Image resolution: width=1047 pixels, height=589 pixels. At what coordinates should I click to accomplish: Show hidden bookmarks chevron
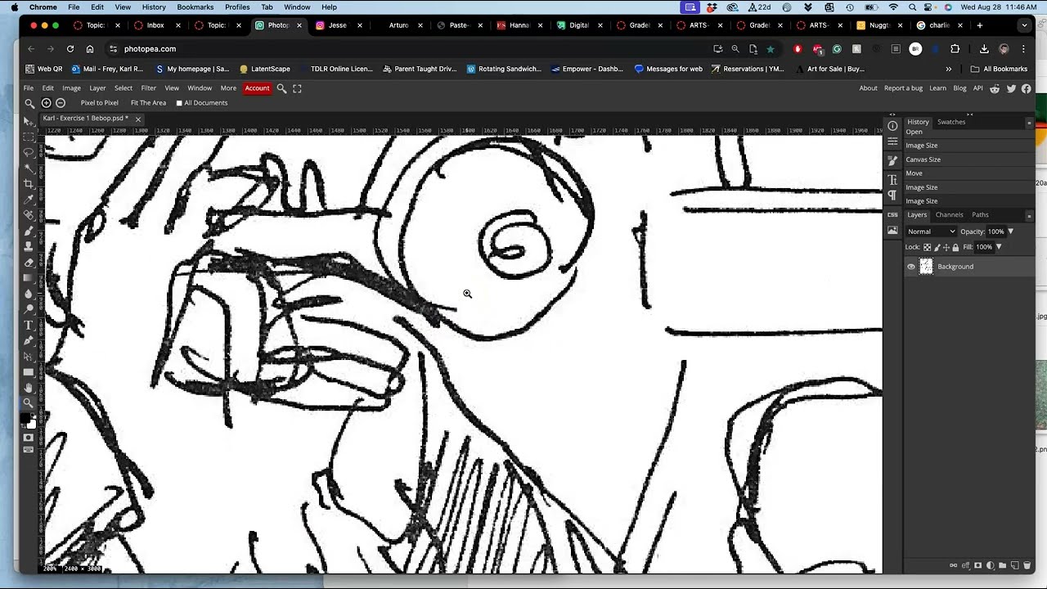pyautogui.click(x=949, y=70)
